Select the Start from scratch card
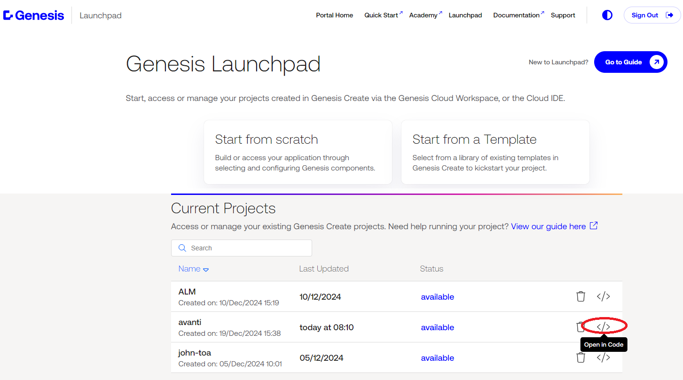This screenshot has height=380, width=683. click(x=298, y=152)
